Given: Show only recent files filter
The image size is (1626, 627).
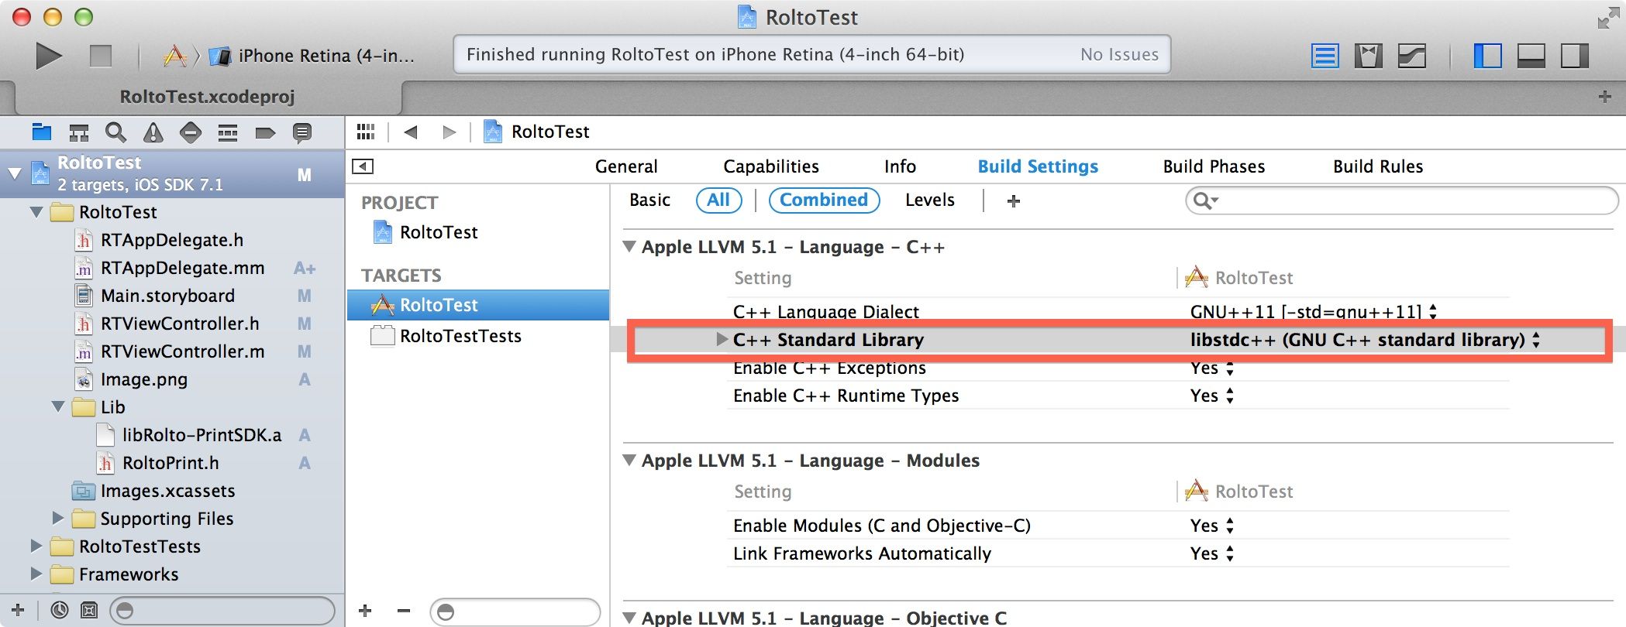Looking at the screenshot, I should coord(60,610).
